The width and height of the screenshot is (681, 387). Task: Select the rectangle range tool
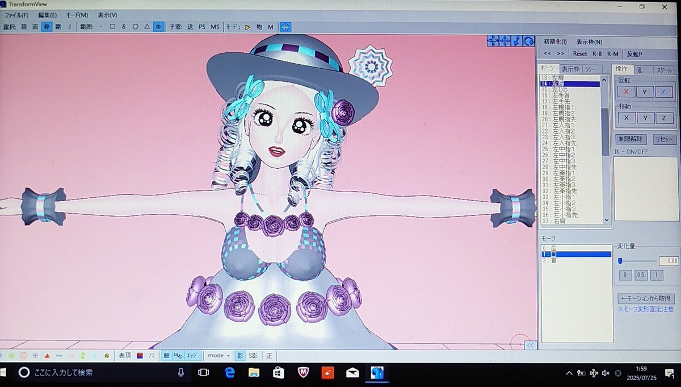[112, 27]
